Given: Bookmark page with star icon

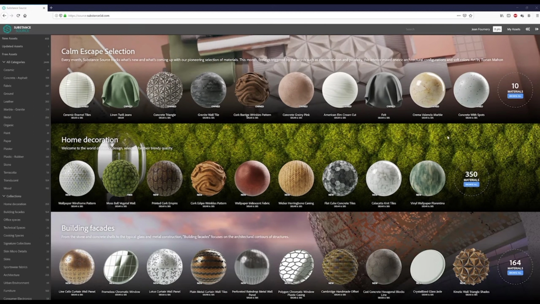Looking at the screenshot, I should point(471,16).
